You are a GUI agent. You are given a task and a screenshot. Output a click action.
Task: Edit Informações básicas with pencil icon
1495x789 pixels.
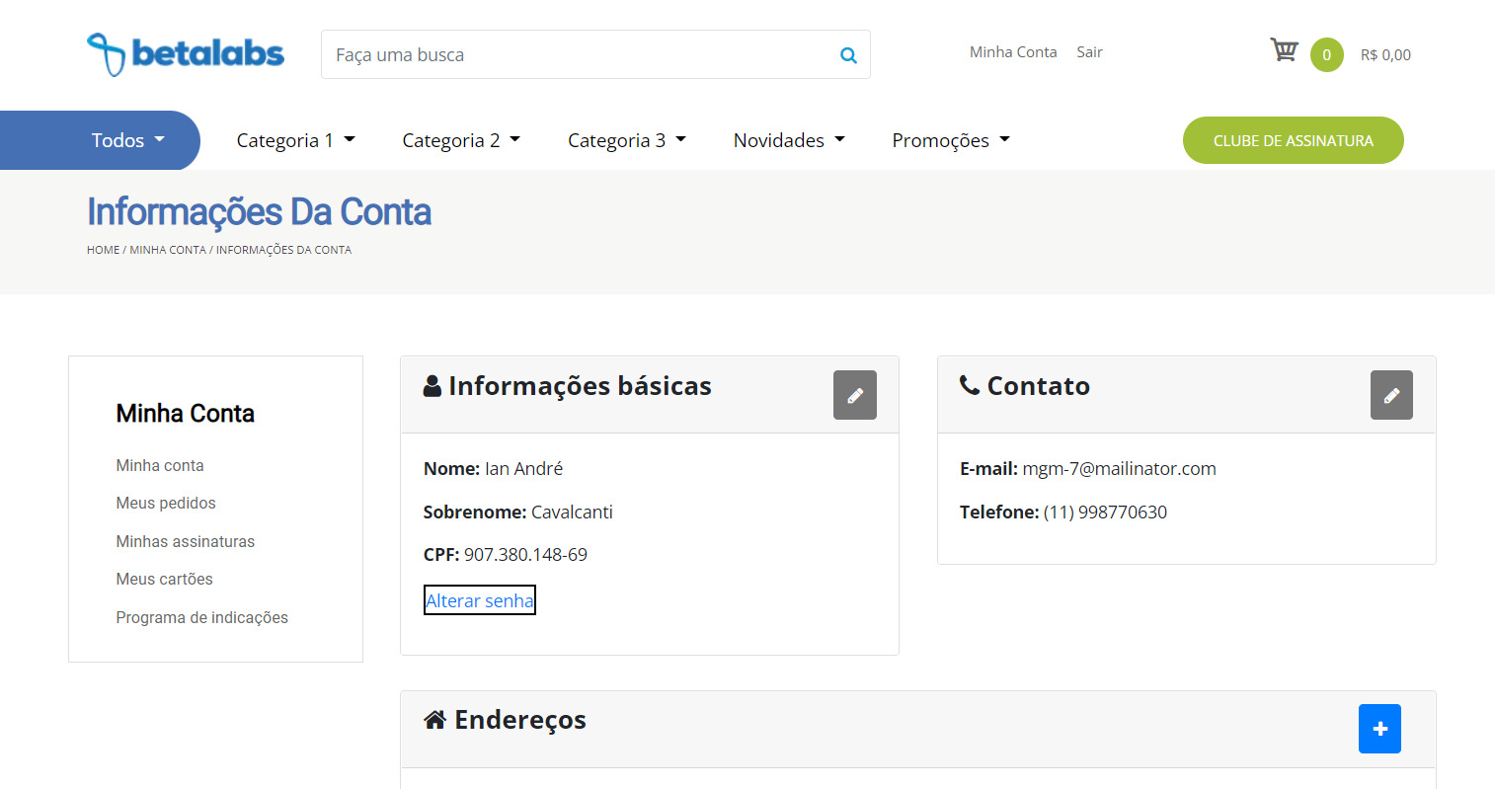tap(855, 395)
